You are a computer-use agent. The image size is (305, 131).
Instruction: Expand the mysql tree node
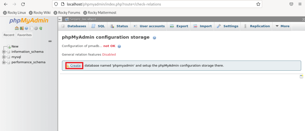tap(4, 57)
